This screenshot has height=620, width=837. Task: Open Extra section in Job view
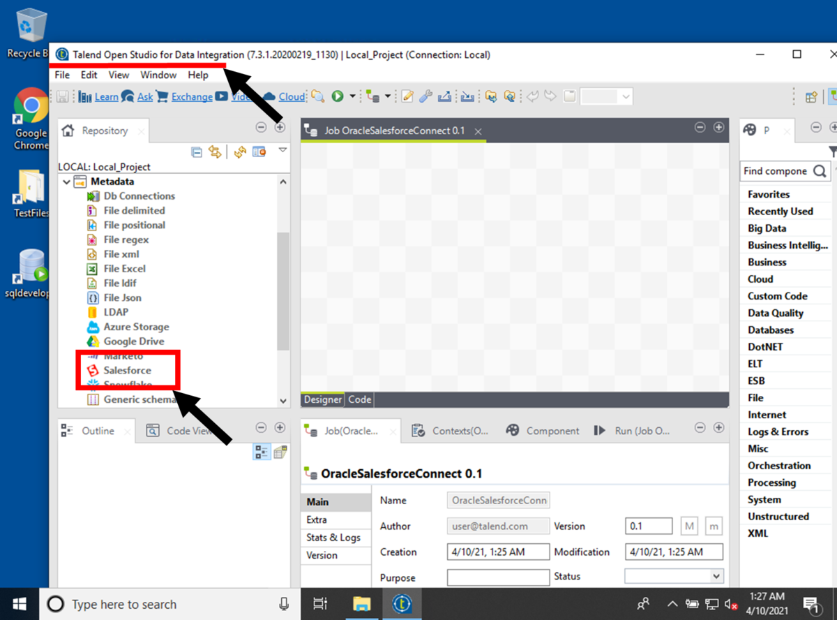[x=335, y=520]
